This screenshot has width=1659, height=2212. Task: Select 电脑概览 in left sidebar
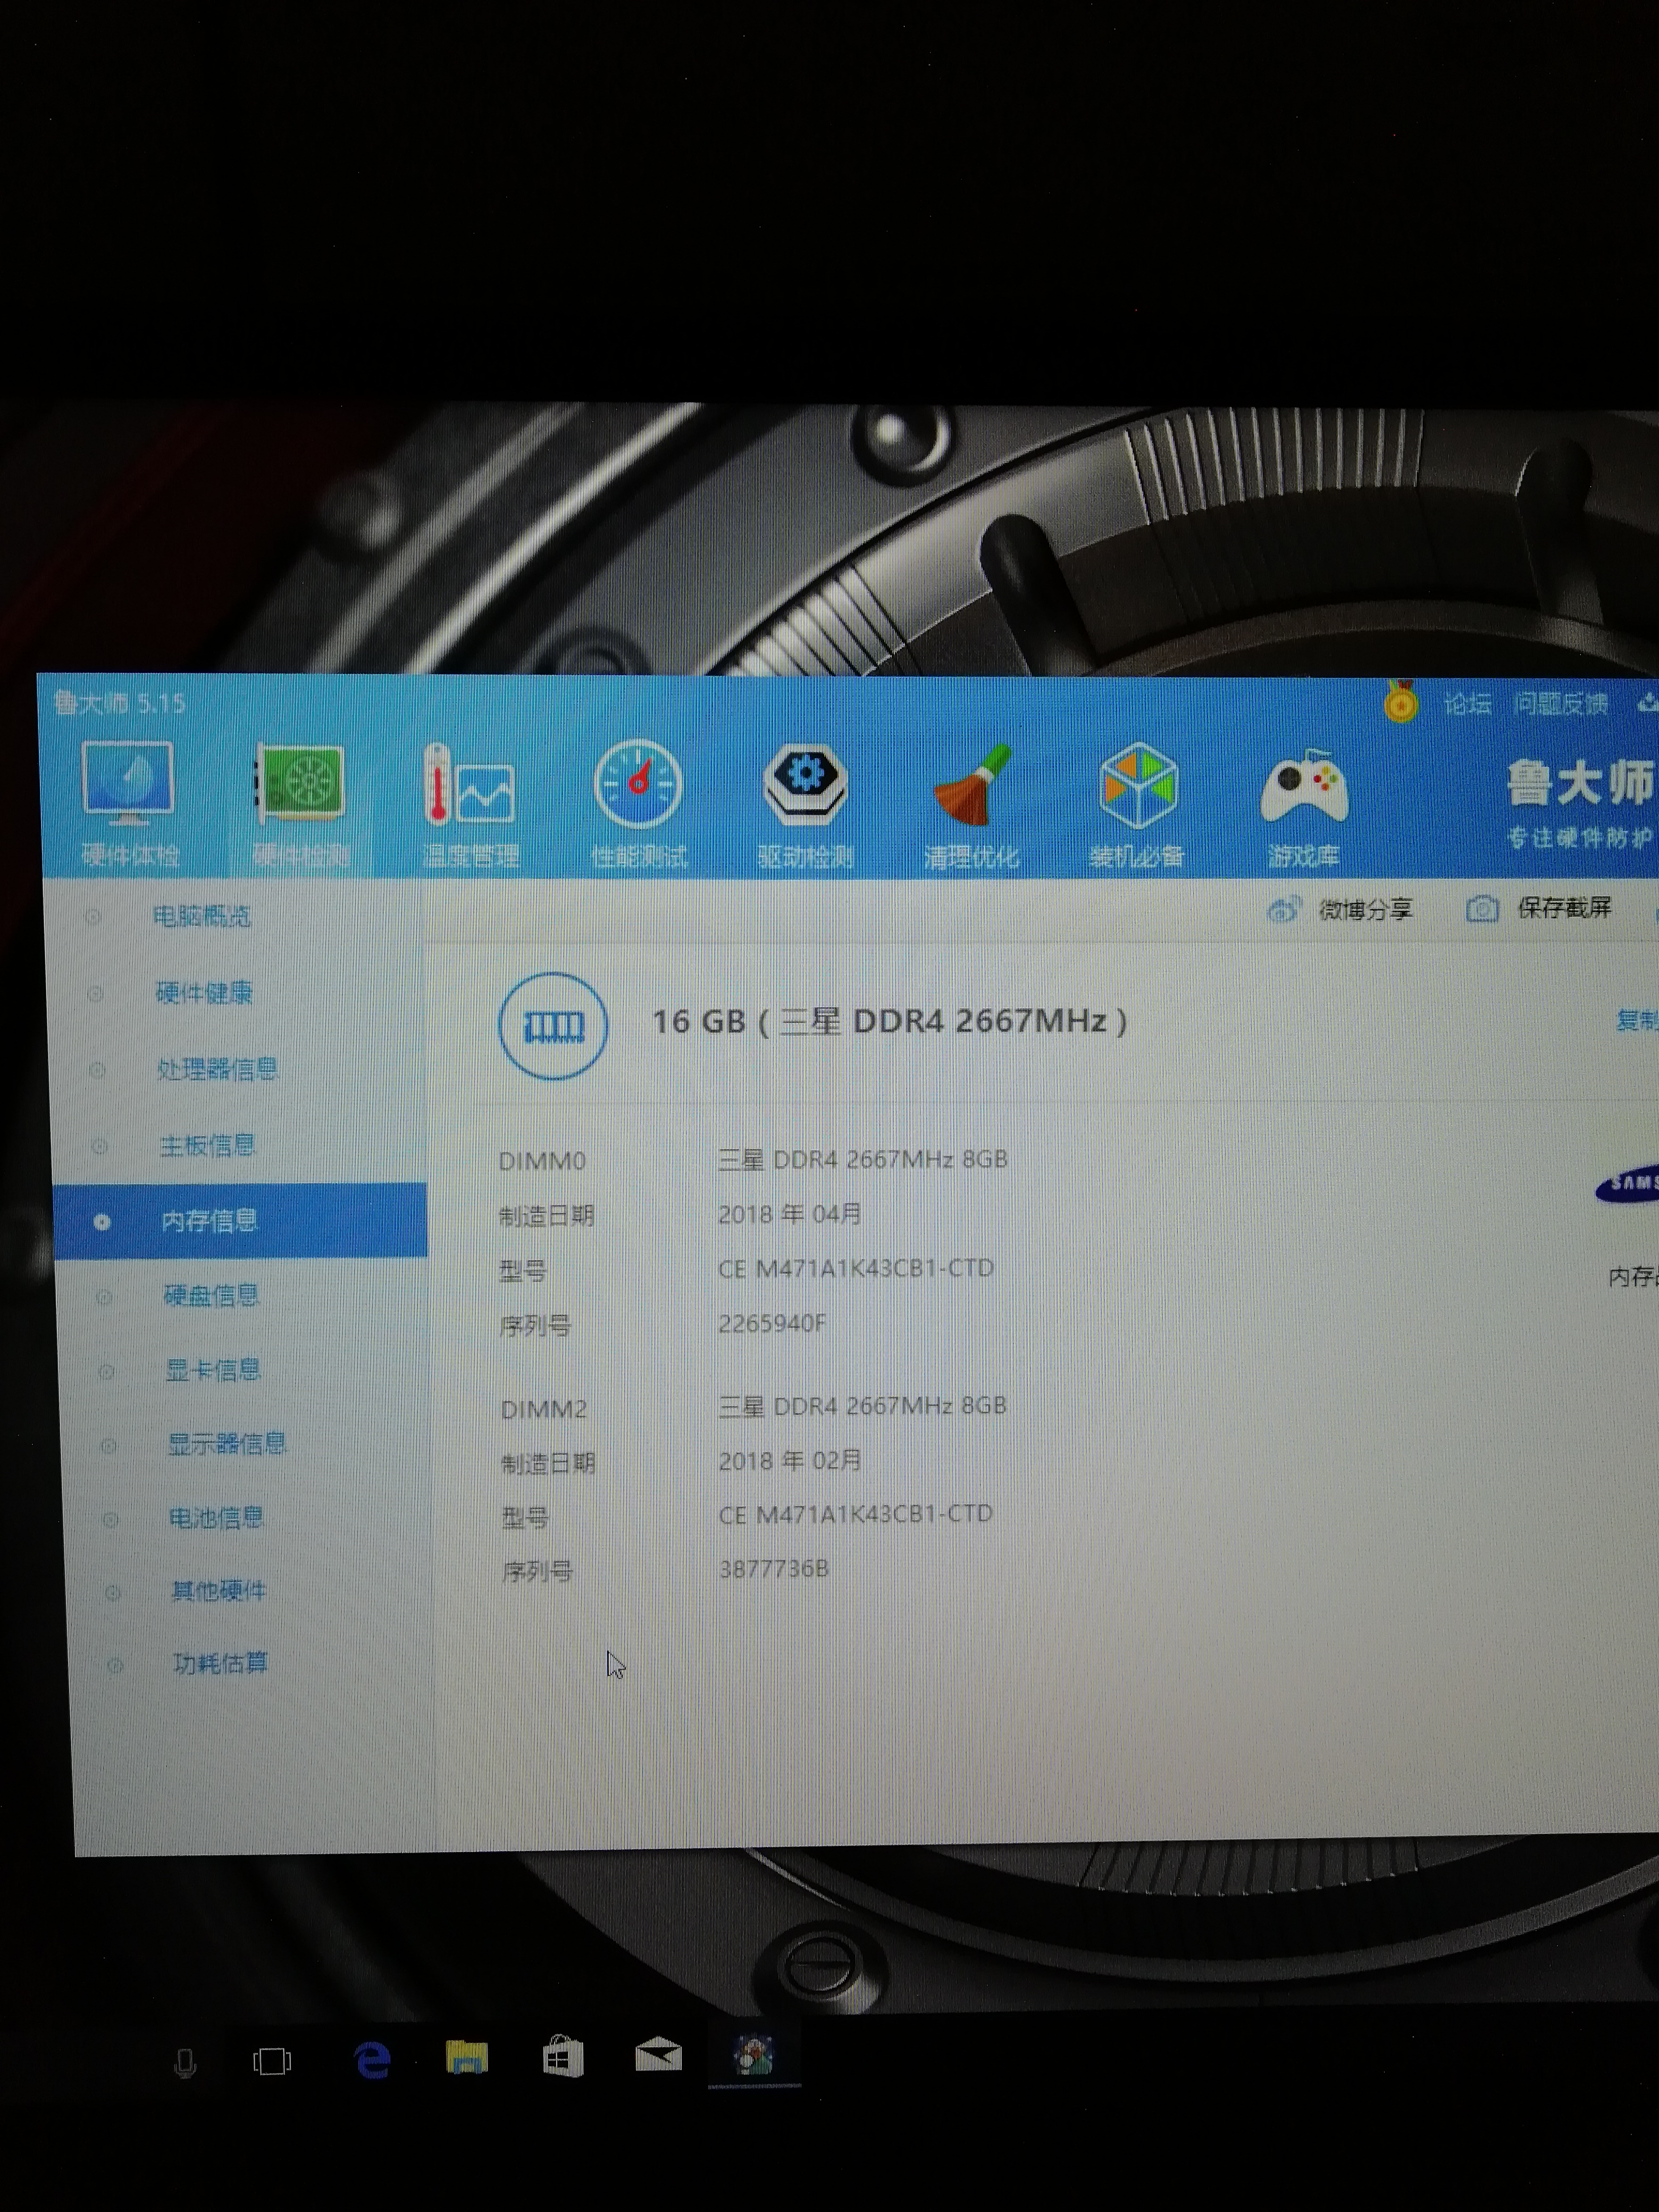point(202,916)
